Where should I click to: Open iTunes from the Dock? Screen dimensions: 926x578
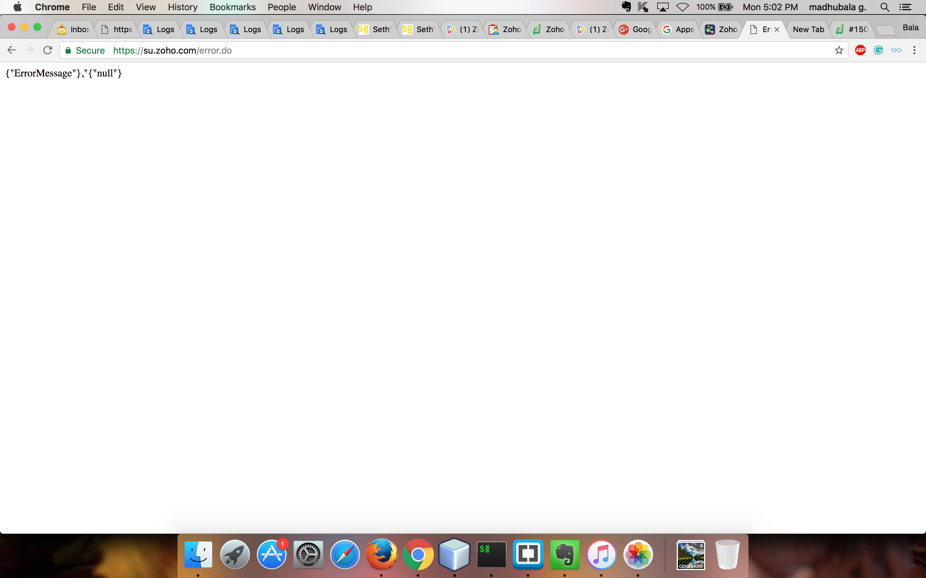601,554
